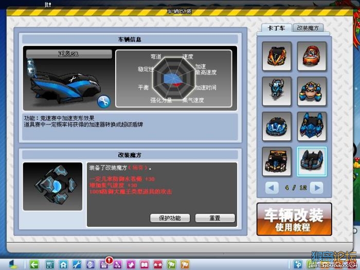Screen dimensions: 360x270
Task: Choose the blue robot bike kart
Action: point(277,91)
